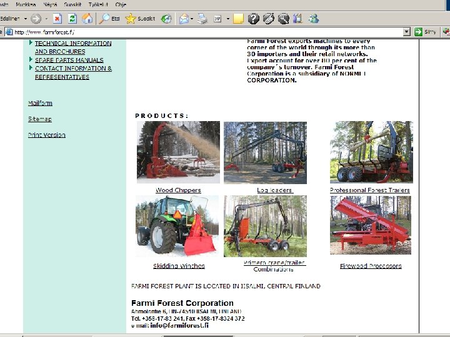The height and width of the screenshot is (337, 450).
Task: Click the page icon in the address bar
Action: coord(9,32)
